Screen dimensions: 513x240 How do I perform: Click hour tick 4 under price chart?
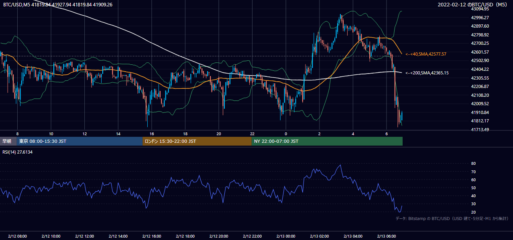pyautogui.click(x=353, y=134)
